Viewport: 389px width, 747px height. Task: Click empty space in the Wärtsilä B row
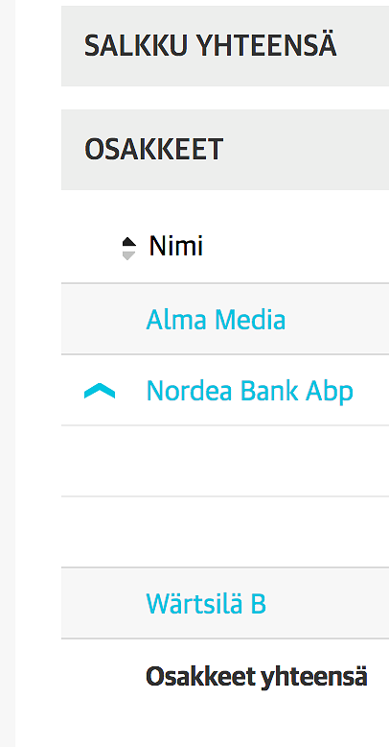click(x=328, y=603)
